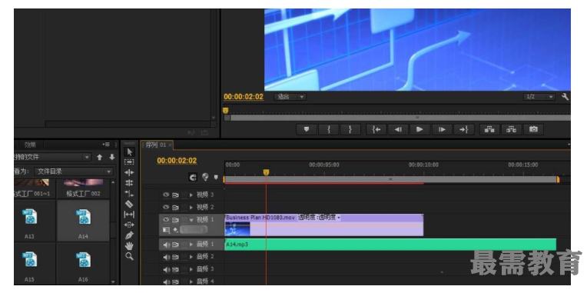Viewport: 587px width, 293px height.
Task: Select the Razor tool in toolbar
Action: [x=129, y=205]
